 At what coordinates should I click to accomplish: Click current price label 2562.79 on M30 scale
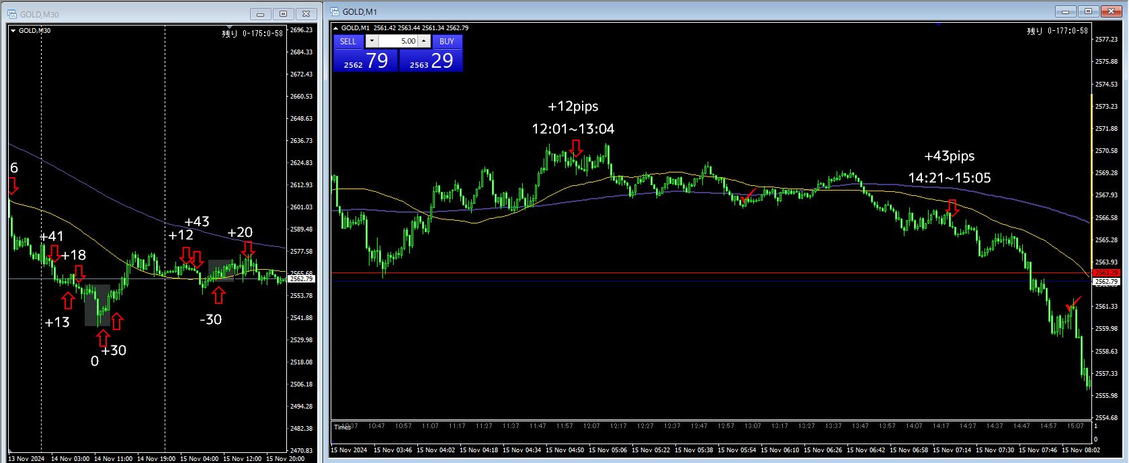[301, 278]
